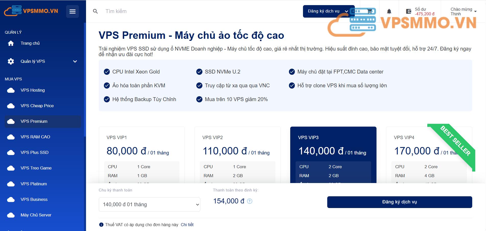Click the wallet balance icon
The image size is (486, 231).
[x=409, y=11]
